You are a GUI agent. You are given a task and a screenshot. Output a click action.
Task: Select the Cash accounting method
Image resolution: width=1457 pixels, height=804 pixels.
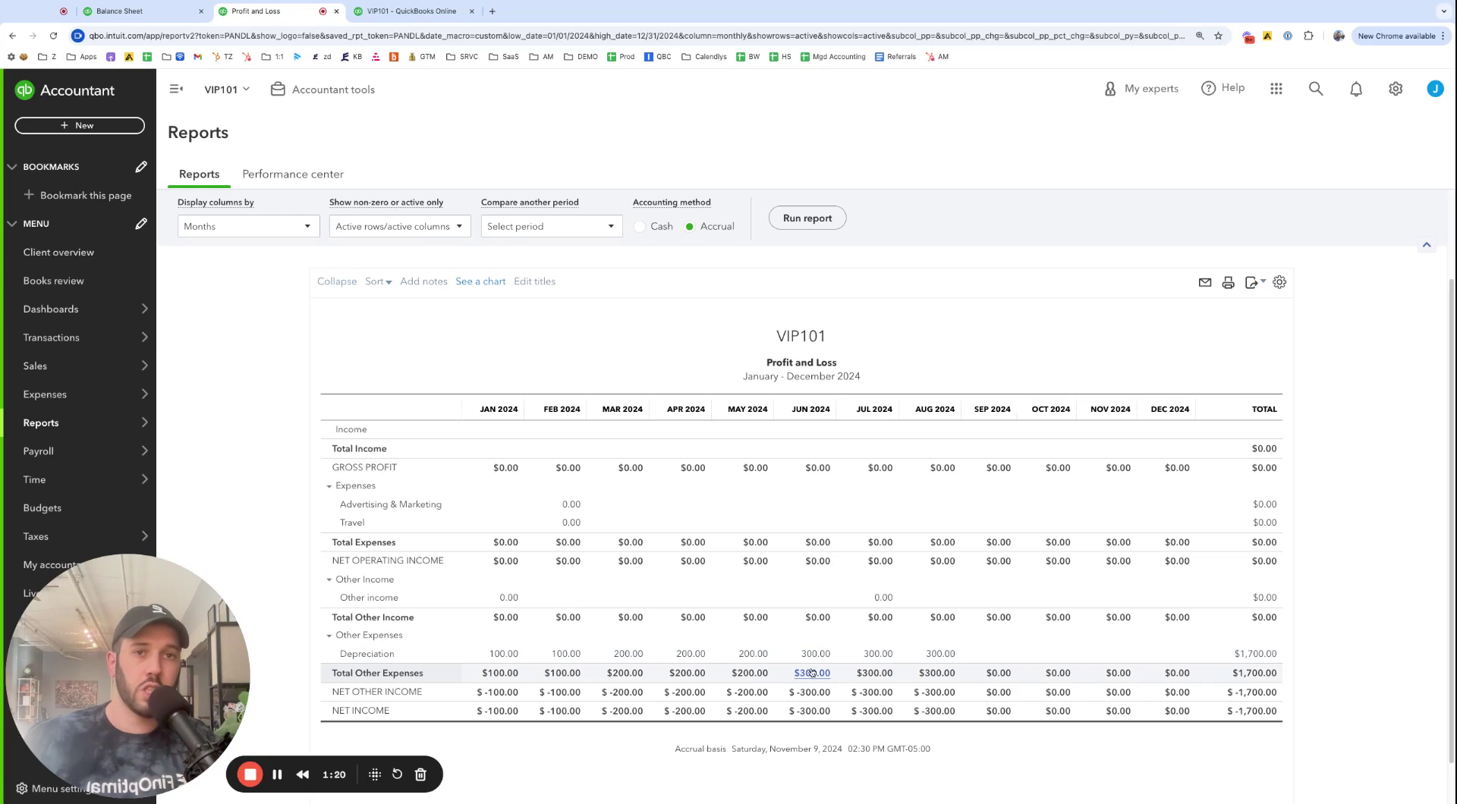point(640,227)
